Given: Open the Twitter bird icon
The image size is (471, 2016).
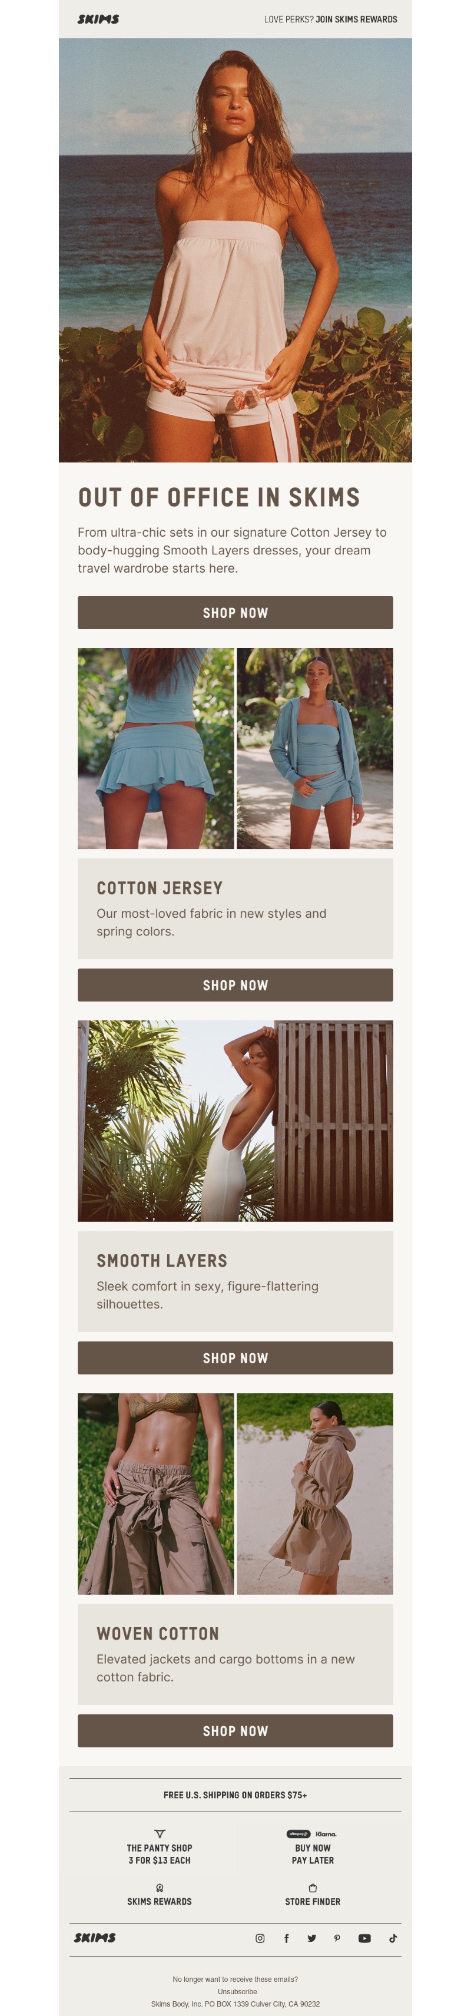Looking at the screenshot, I should (x=311, y=1938).
